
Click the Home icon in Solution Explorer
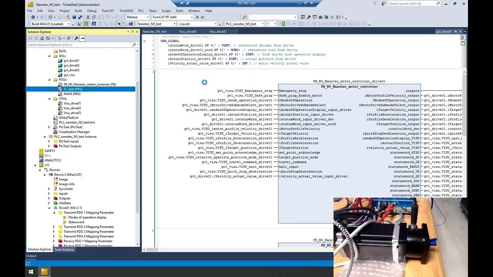[x=42, y=38]
